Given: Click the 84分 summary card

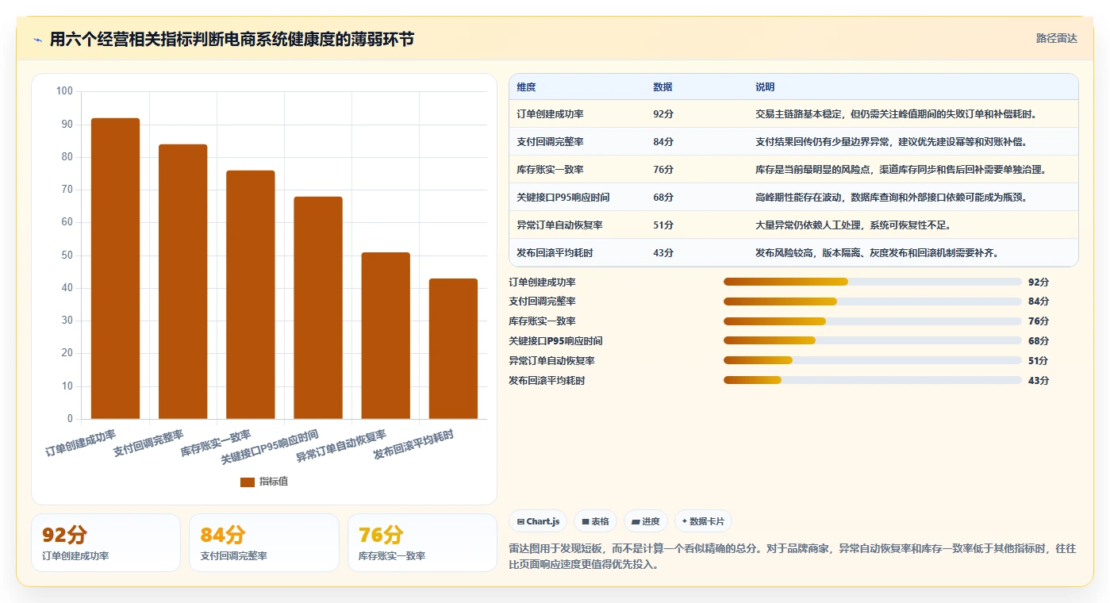Looking at the screenshot, I should (x=263, y=543).
